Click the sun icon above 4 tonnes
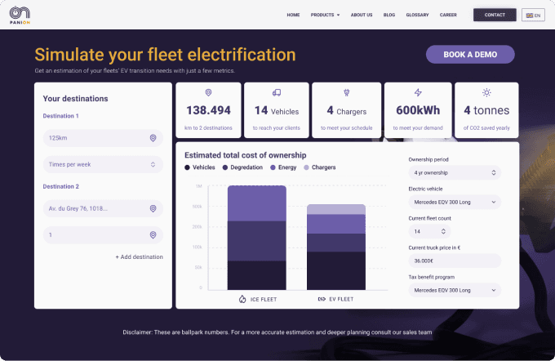Screen dimensions: 555x361 click(486, 92)
